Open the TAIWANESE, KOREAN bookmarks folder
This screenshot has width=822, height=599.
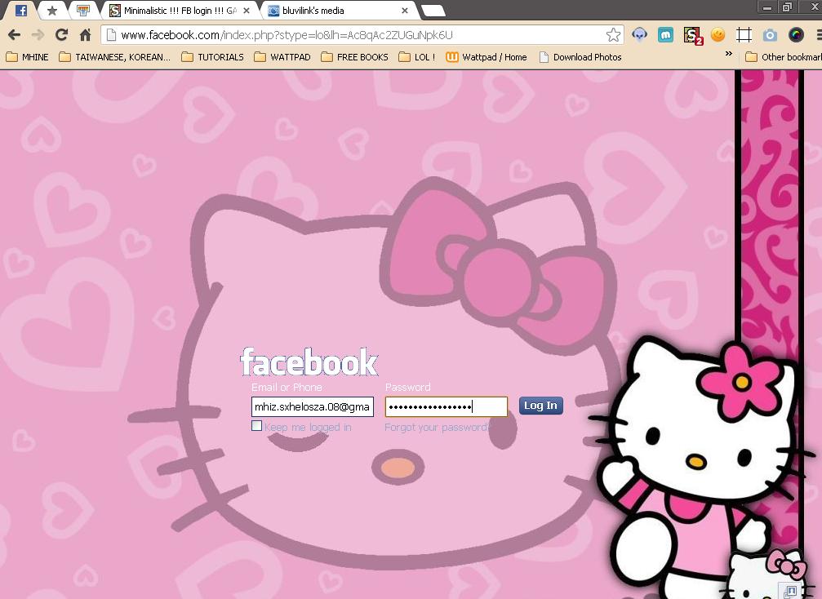click(115, 57)
